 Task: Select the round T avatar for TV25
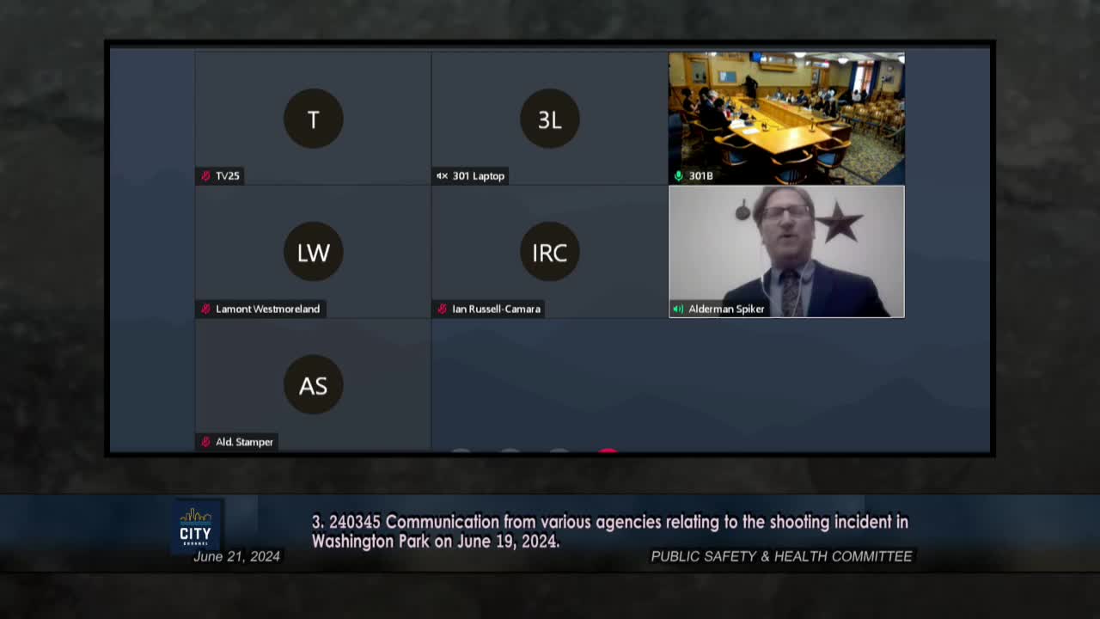click(313, 119)
